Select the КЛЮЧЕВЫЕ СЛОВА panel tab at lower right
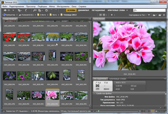Screen dimensions: 168x114 (x=118, y=79)
